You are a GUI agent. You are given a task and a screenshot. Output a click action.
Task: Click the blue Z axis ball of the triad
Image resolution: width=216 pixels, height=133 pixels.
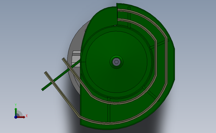tap(16, 117)
